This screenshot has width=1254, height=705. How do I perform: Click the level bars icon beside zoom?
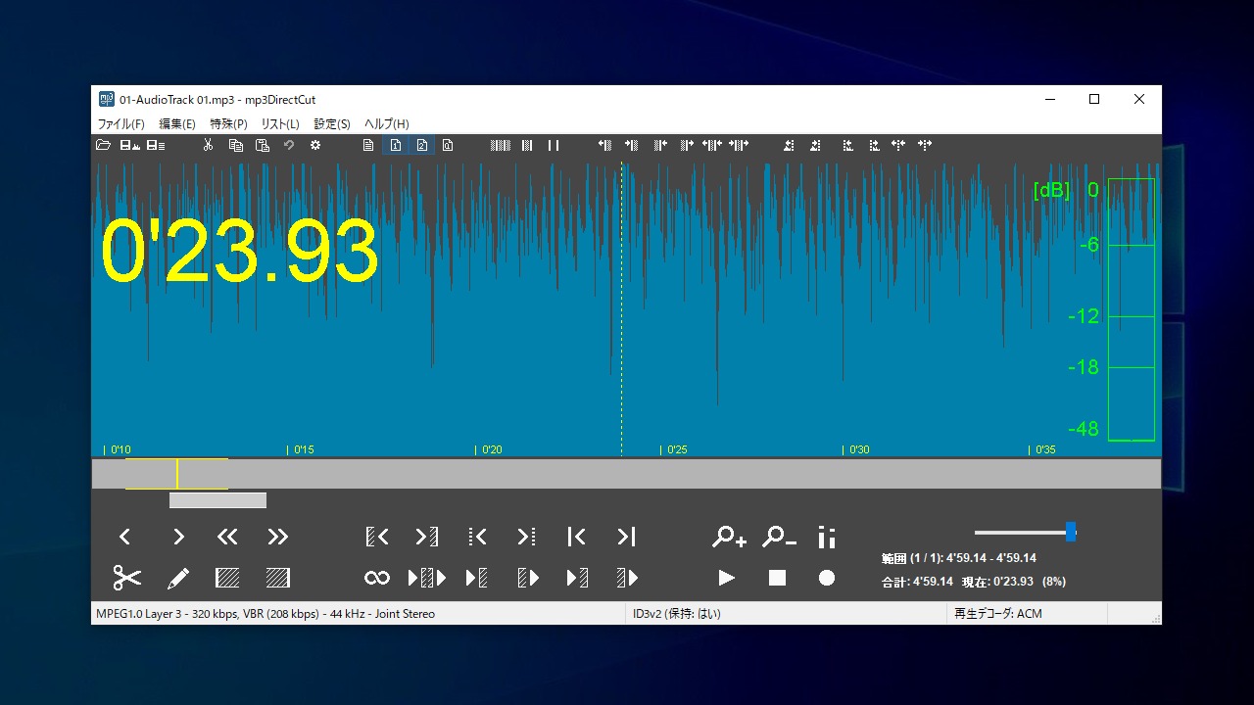tap(827, 537)
